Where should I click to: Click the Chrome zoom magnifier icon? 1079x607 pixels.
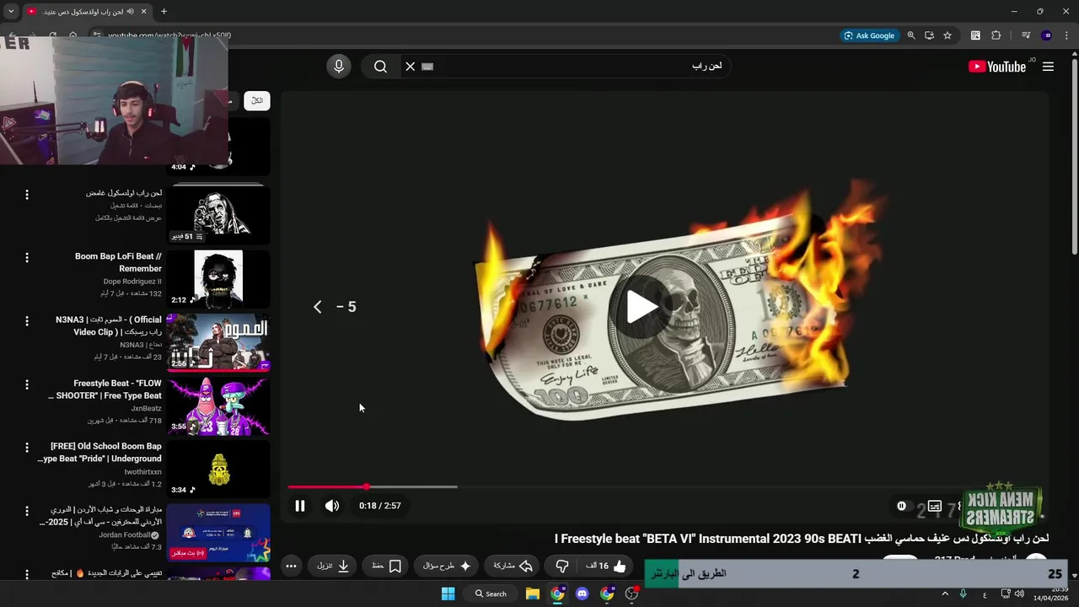[x=911, y=35]
